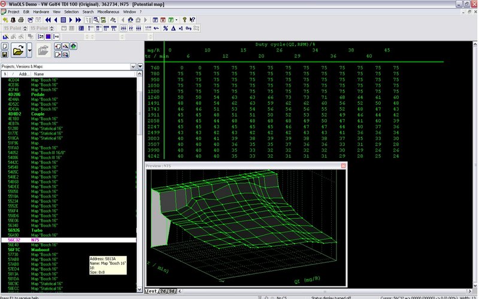Click the percent view icon
This screenshot has height=299, width=479.
pos(165,28)
